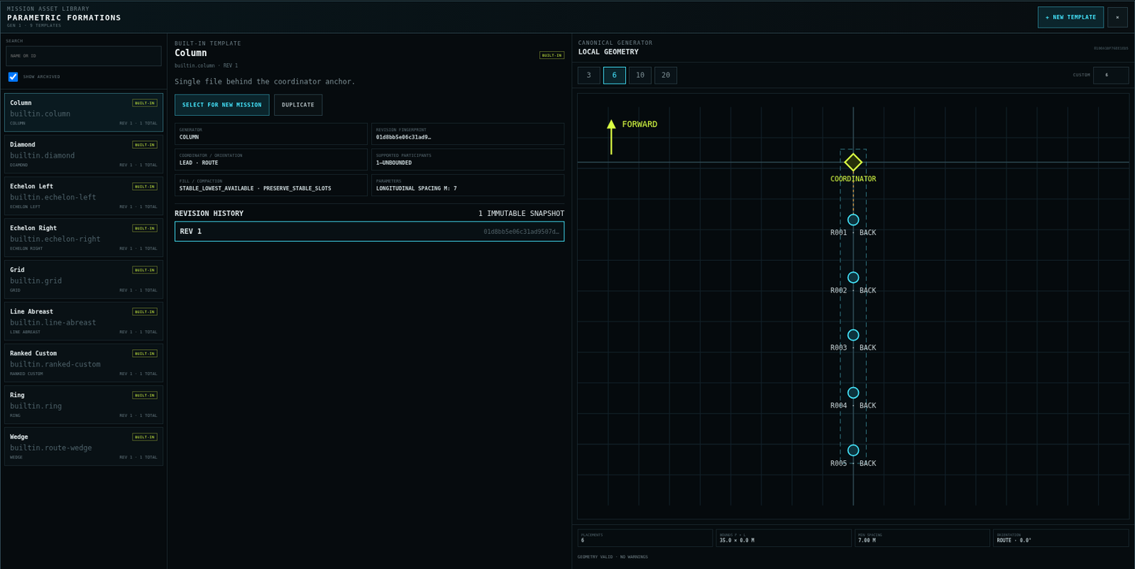Edit the Custom participant count field

click(x=1111, y=76)
